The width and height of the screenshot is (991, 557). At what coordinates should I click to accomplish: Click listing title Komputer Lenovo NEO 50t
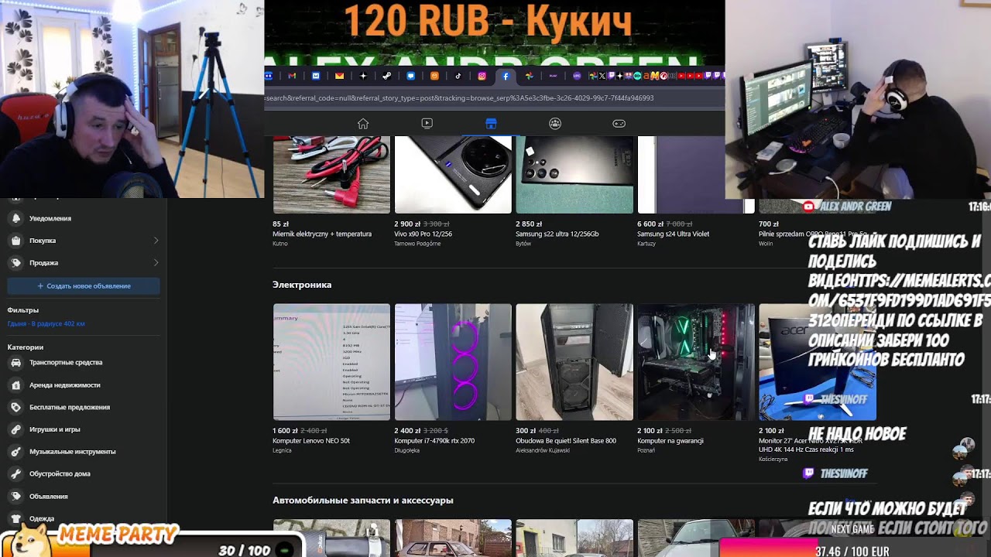point(311,441)
